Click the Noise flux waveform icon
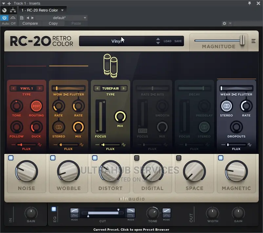This screenshot has width=263, height=233. point(40,145)
